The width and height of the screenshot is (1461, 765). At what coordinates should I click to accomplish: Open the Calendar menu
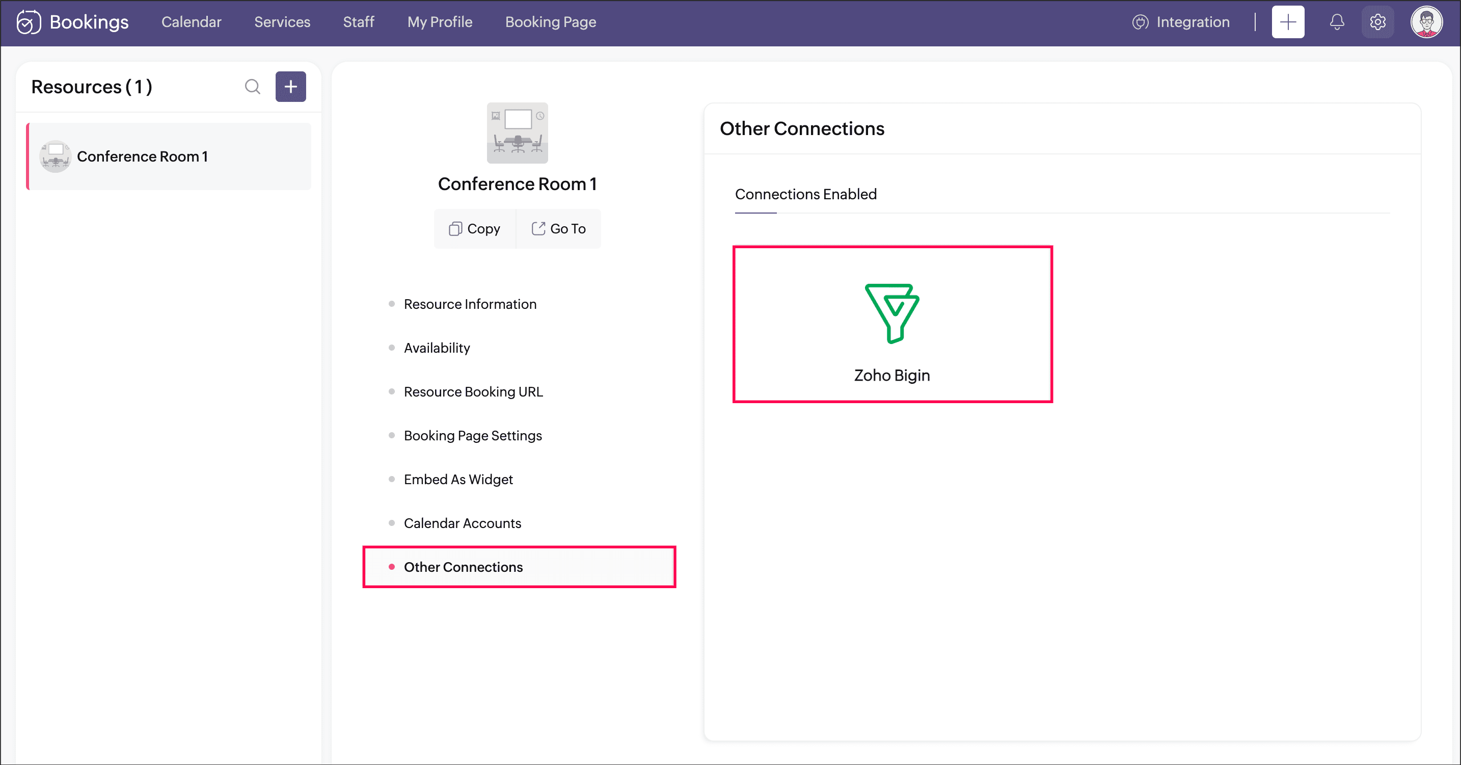coord(191,22)
